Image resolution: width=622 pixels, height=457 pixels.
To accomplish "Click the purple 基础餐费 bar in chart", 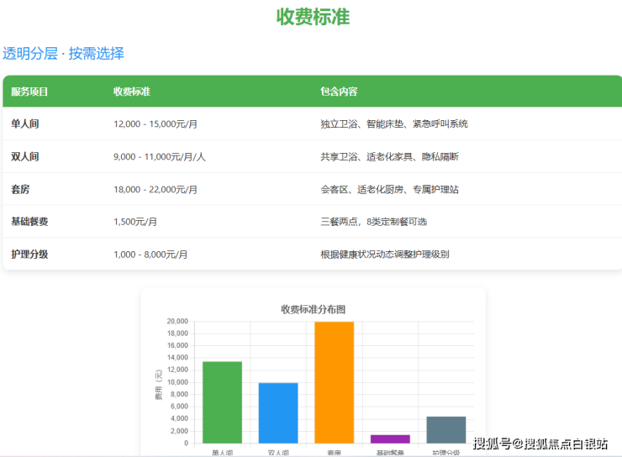I will pos(390,439).
